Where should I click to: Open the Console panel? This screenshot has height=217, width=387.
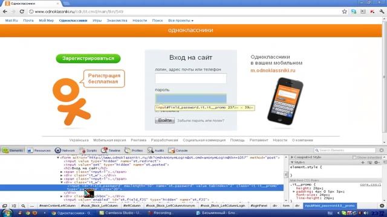coord(178,150)
